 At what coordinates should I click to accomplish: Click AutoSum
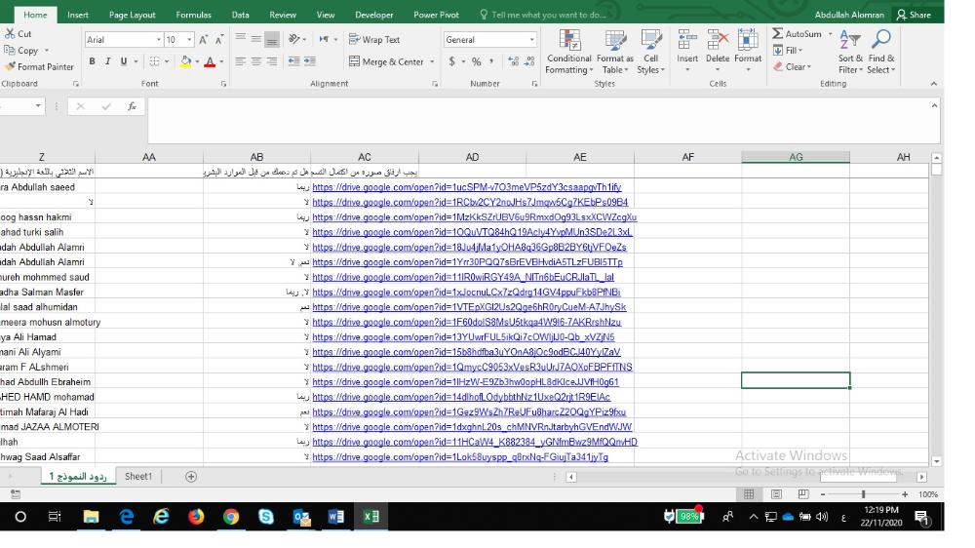click(x=798, y=33)
